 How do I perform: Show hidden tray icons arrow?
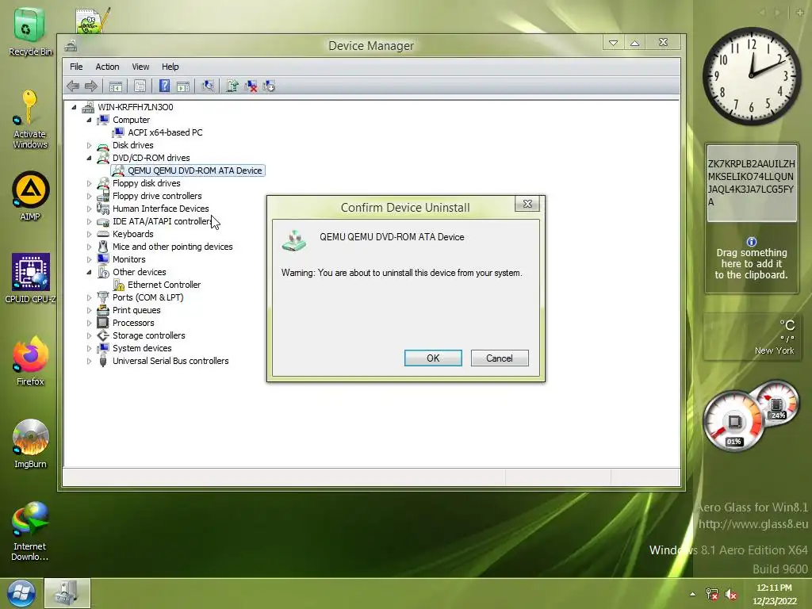coord(693,594)
